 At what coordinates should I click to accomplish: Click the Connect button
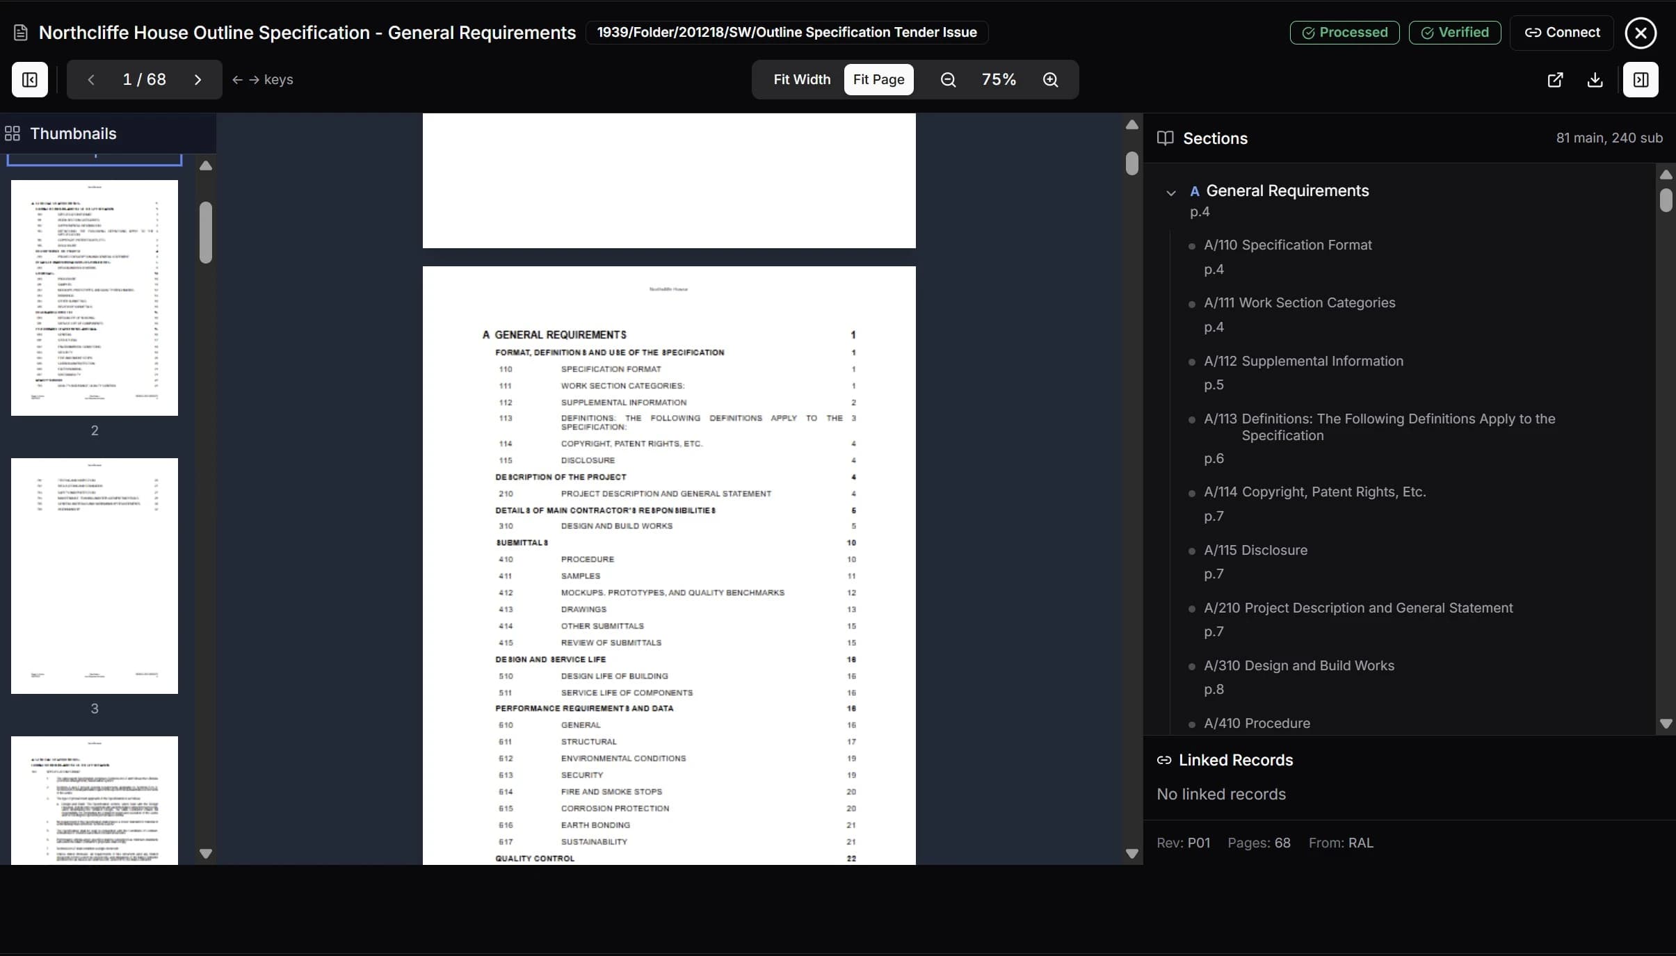click(x=1563, y=32)
